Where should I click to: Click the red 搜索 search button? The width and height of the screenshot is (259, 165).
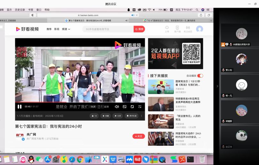pos(139,29)
